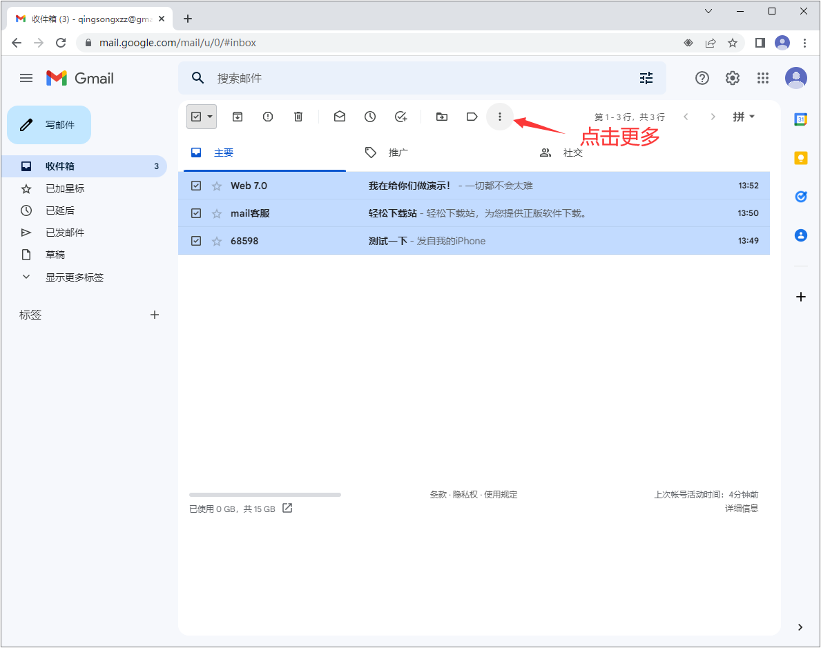Open Contacts side panel
This screenshot has width=821, height=648.
pyautogui.click(x=800, y=235)
